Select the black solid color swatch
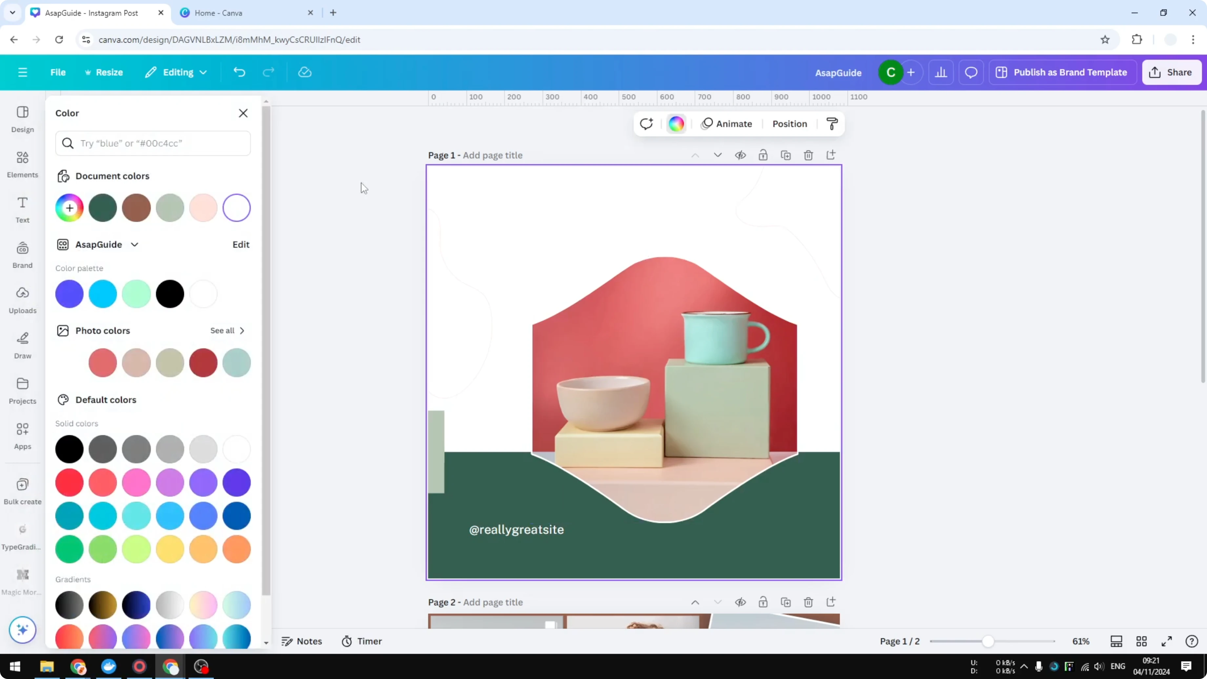Viewport: 1207px width, 679px height. 69,449
